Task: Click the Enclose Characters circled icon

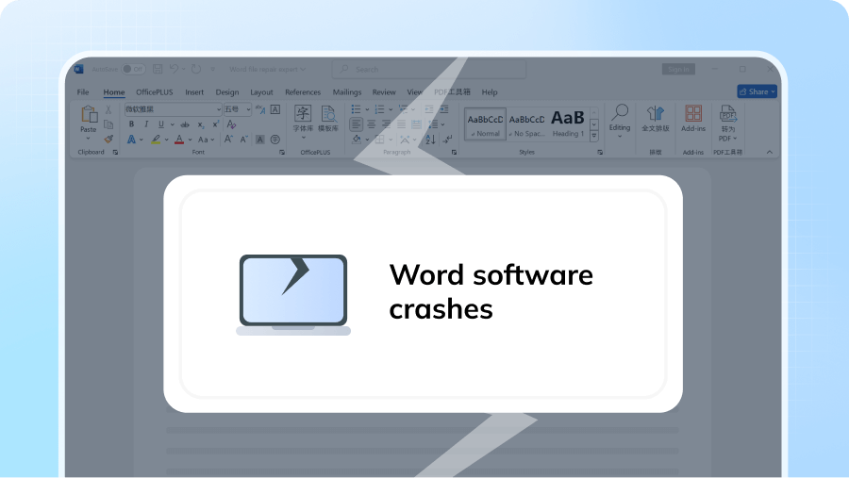Action: point(275,140)
